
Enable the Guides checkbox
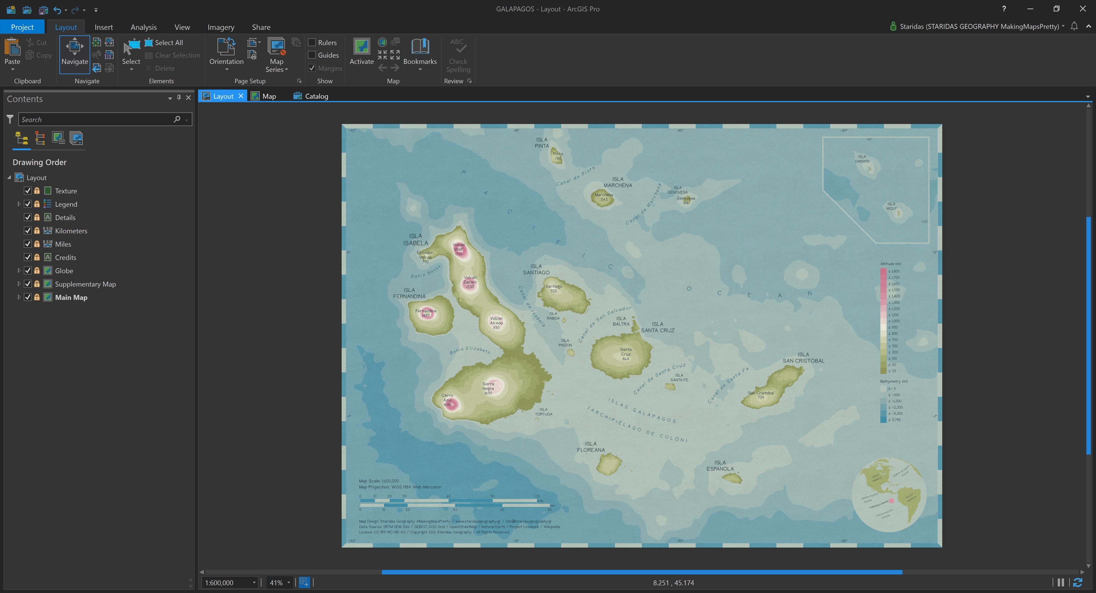click(x=312, y=55)
